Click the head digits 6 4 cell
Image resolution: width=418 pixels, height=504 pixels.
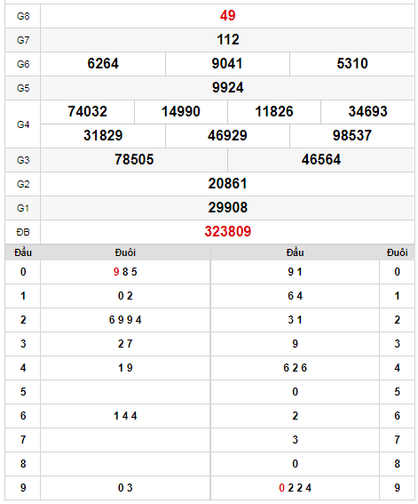coord(295,296)
